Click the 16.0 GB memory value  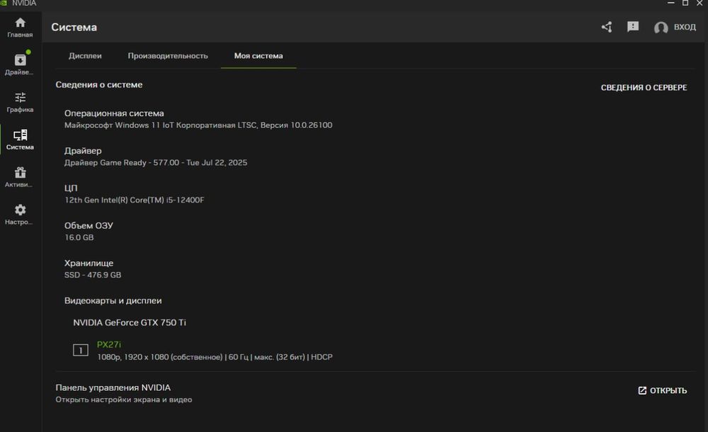pyautogui.click(x=79, y=238)
